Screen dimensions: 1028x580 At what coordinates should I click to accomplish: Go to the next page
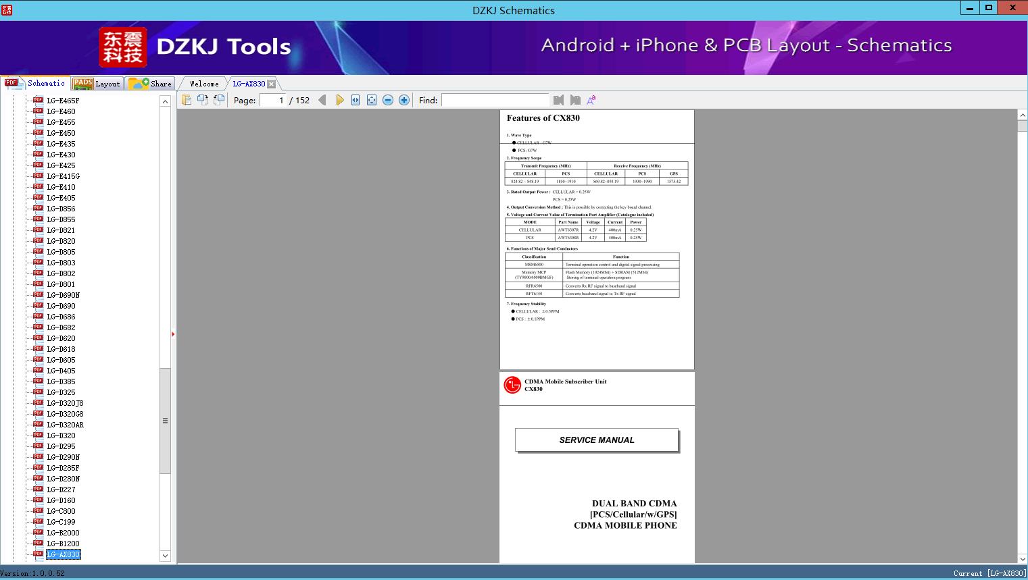(x=339, y=100)
